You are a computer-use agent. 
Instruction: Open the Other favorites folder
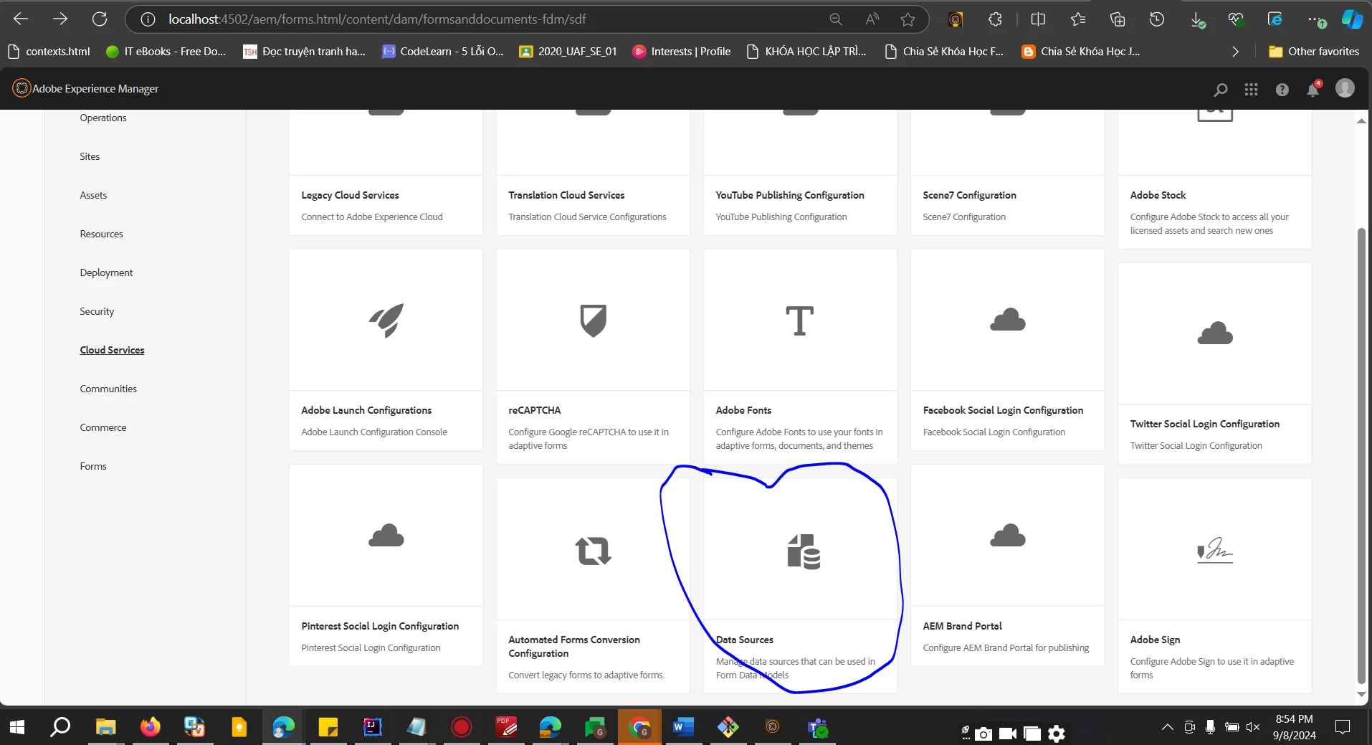pyautogui.click(x=1314, y=52)
